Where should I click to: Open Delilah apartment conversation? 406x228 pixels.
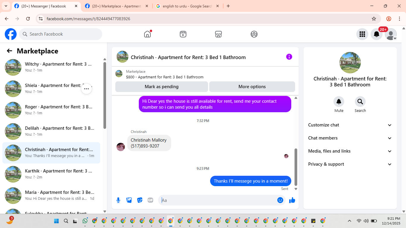click(x=51, y=132)
